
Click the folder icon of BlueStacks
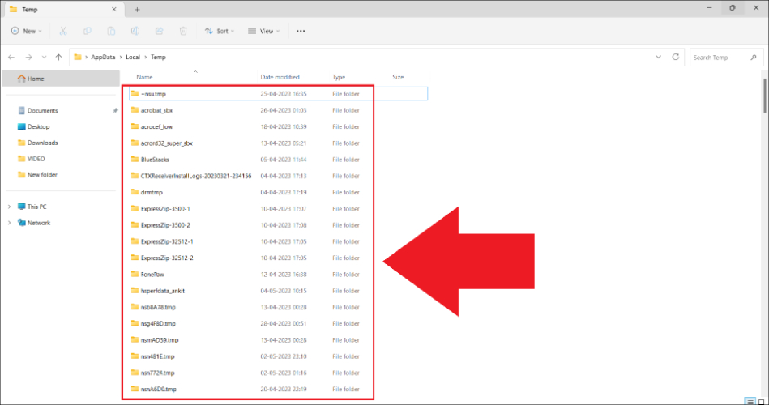click(x=135, y=160)
